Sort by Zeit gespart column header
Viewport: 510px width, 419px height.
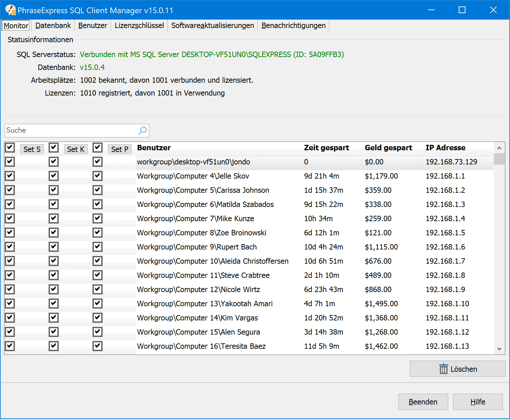(x=326, y=148)
